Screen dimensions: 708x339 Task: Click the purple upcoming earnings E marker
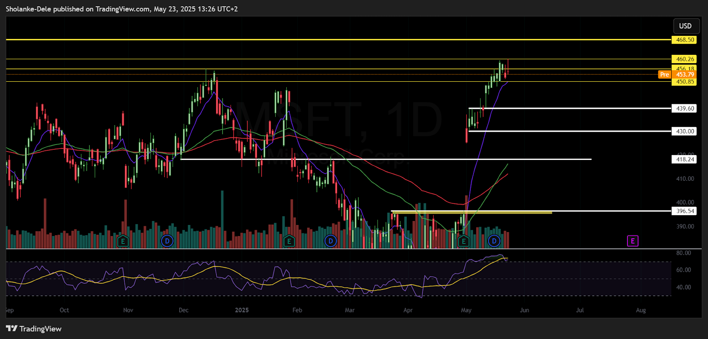[632, 241]
